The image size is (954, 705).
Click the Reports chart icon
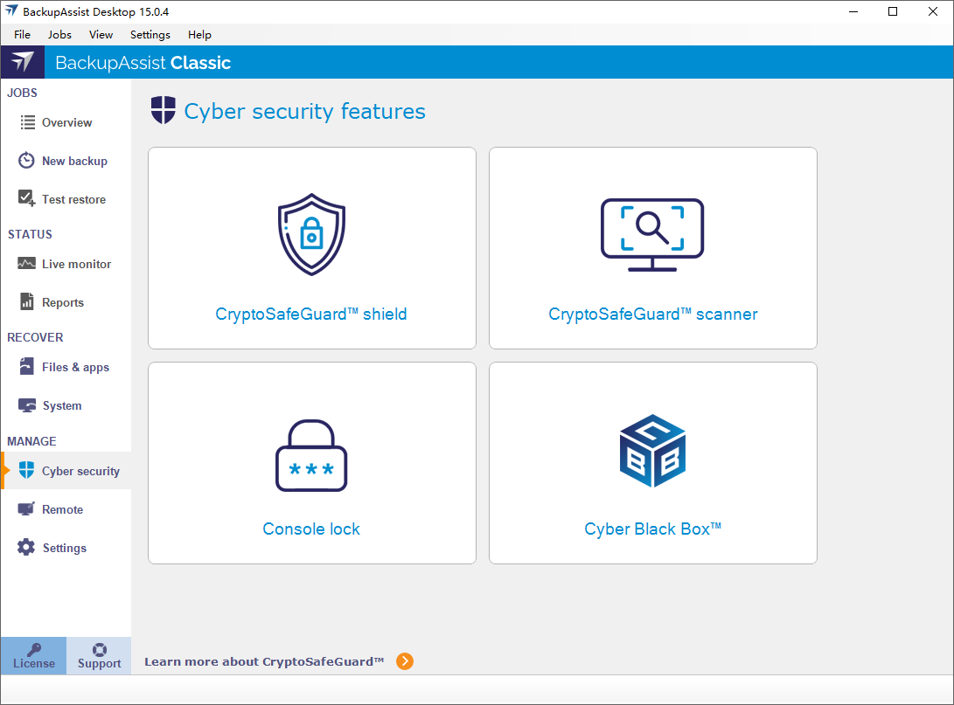[27, 301]
